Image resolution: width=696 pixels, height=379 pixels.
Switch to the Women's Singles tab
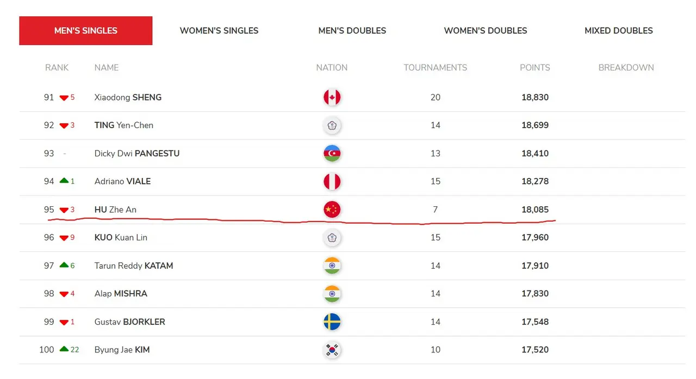click(x=219, y=30)
